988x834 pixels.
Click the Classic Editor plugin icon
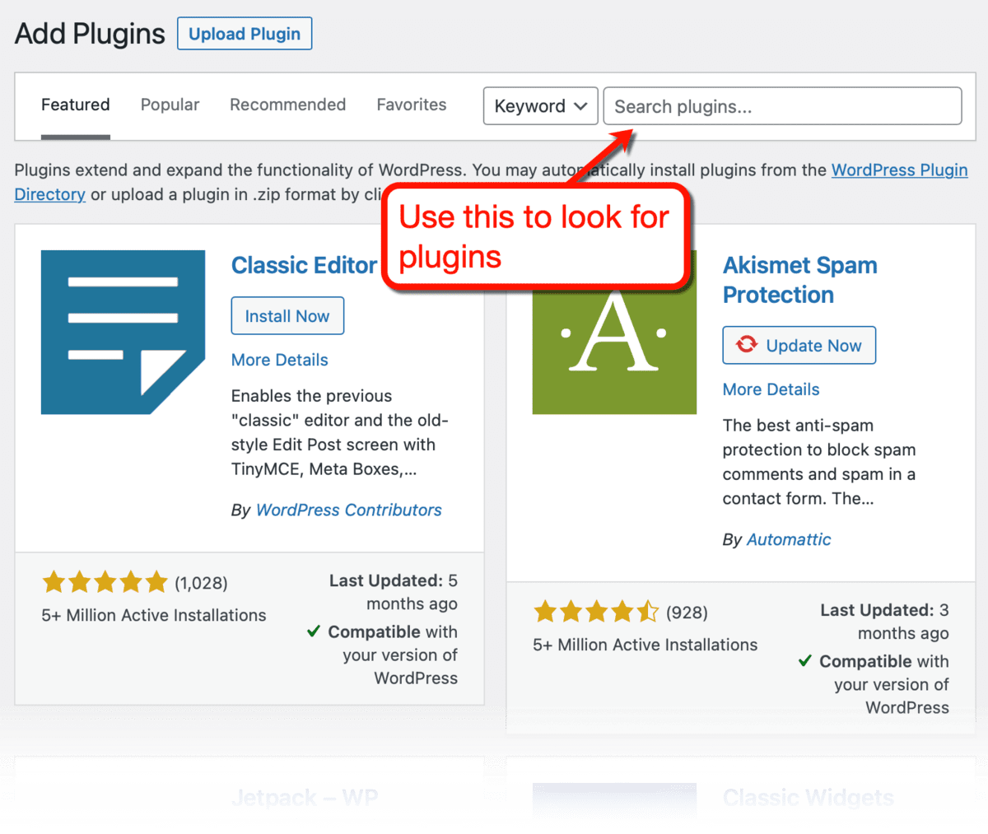tap(123, 332)
